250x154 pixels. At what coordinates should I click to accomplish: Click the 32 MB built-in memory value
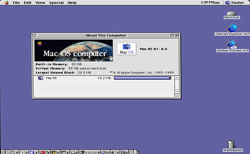(x=77, y=64)
